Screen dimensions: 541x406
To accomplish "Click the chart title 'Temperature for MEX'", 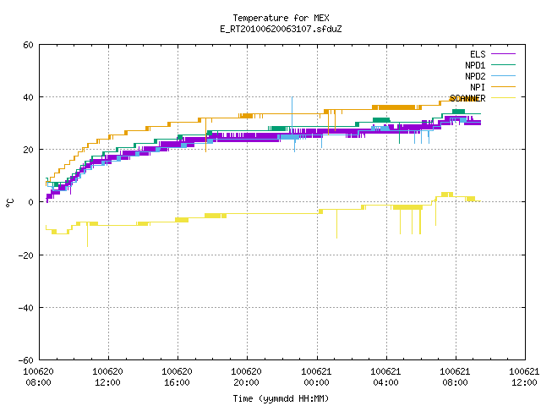I will [281, 18].
